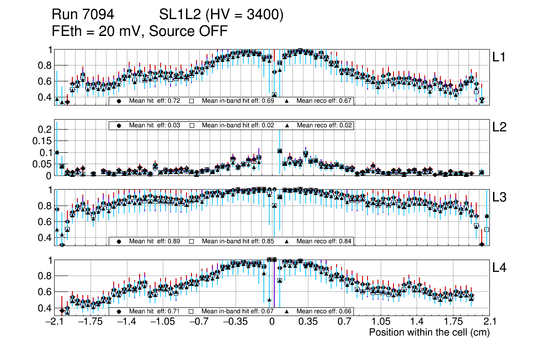Click the L3 panel label

499,198
